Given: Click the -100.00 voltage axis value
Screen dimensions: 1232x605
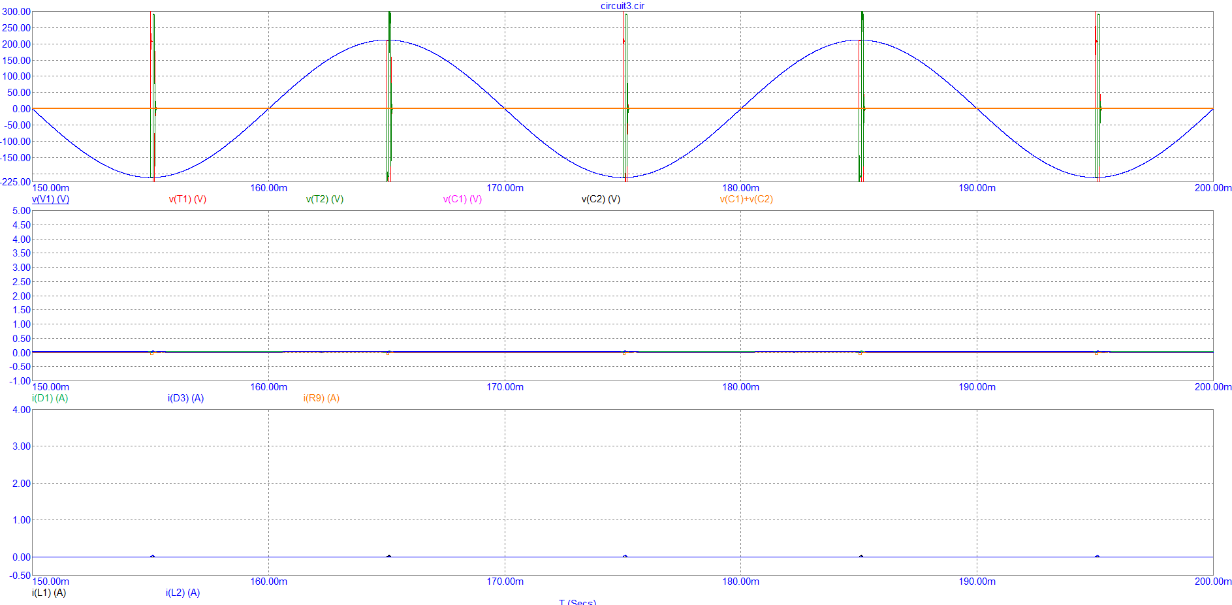Looking at the screenshot, I should (x=15, y=142).
